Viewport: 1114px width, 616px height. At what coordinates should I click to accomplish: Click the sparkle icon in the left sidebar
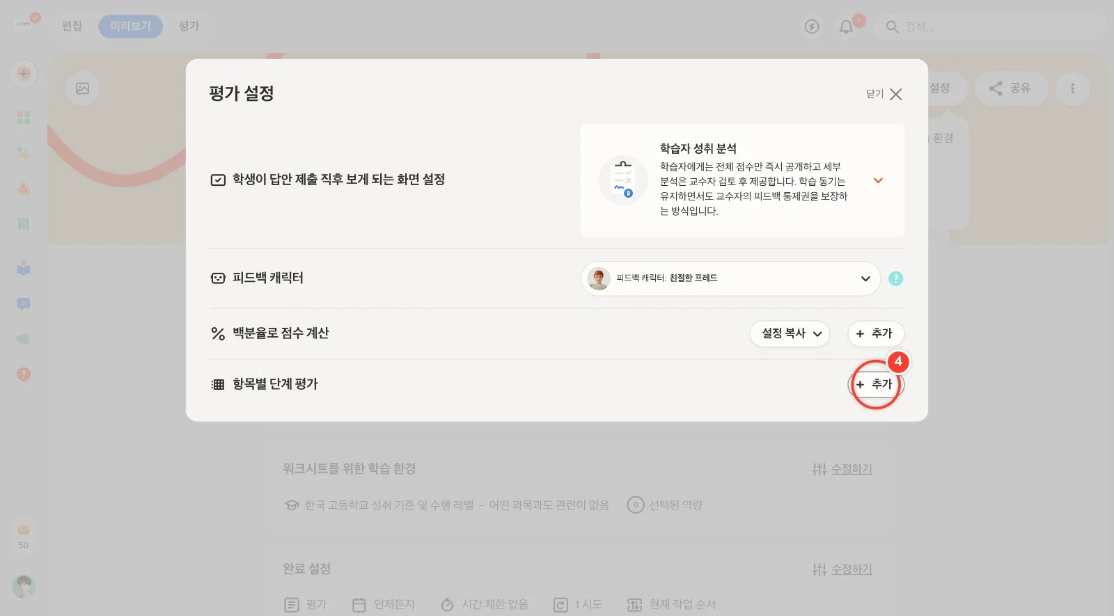pos(24,153)
